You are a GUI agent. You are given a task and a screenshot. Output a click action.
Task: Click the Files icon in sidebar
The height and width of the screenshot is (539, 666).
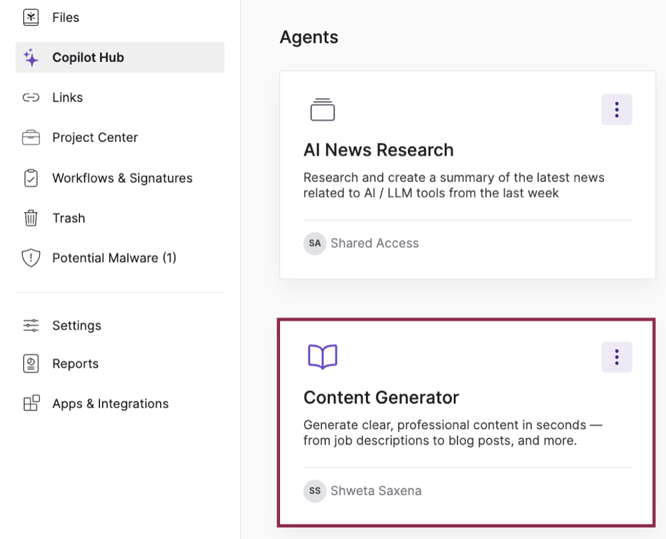31,17
